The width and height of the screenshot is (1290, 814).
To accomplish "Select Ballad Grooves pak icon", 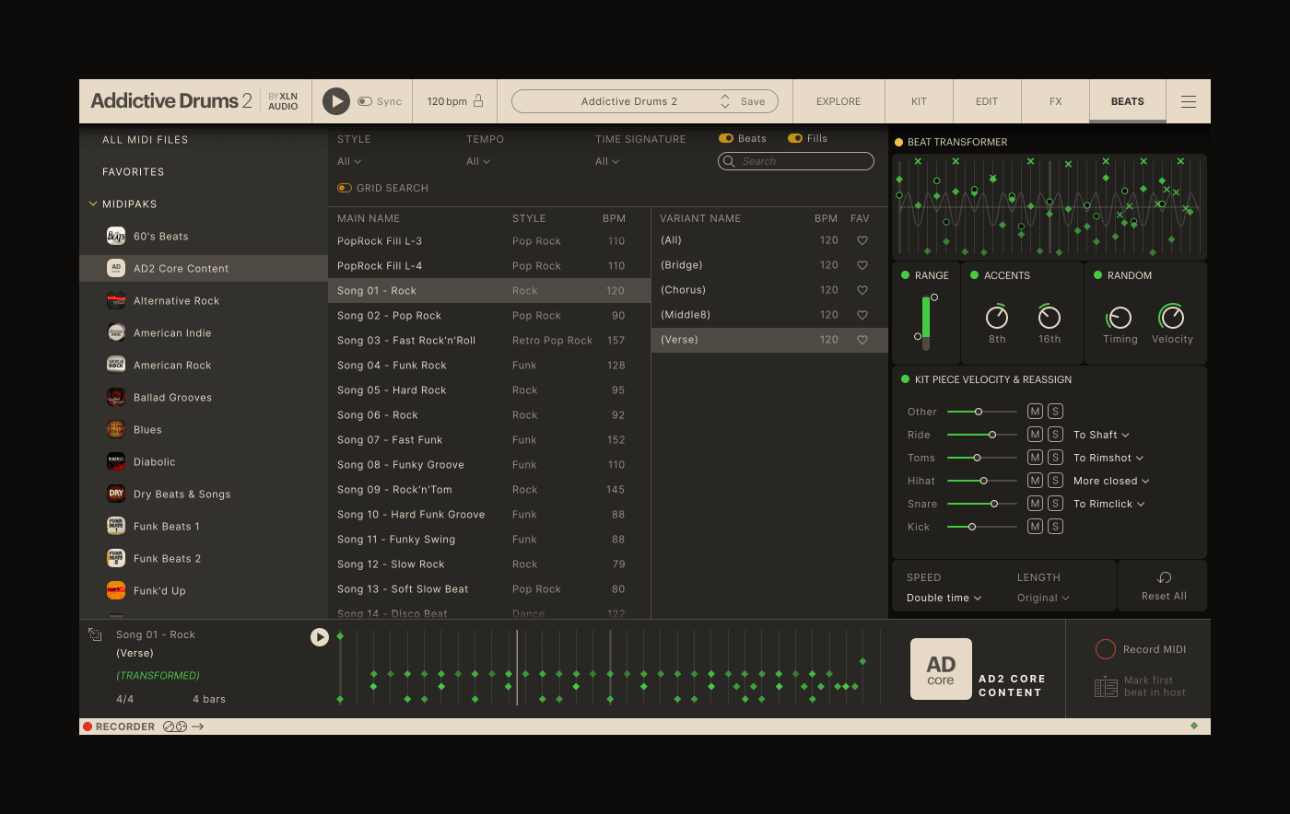I will click(x=116, y=397).
